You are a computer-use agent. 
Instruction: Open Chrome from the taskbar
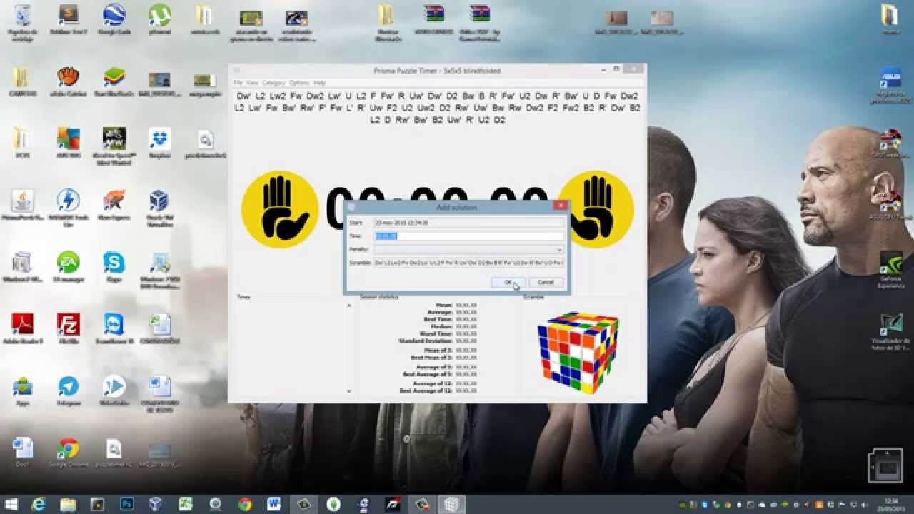pyautogui.click(x=245, y=504)
